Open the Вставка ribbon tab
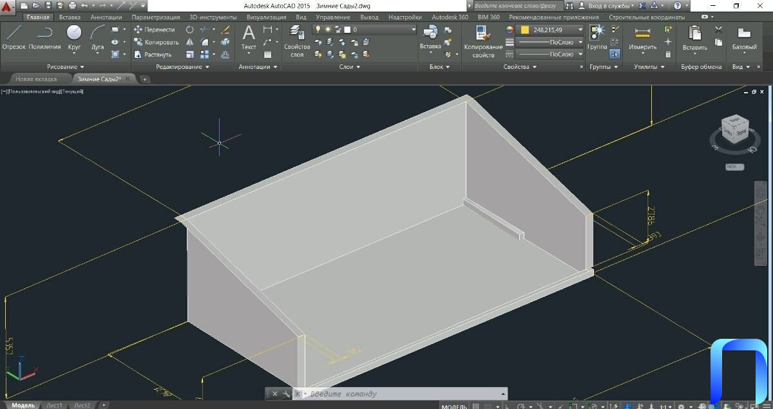The height and width of the screenshot is (409, 773). [x=69, y=17]
